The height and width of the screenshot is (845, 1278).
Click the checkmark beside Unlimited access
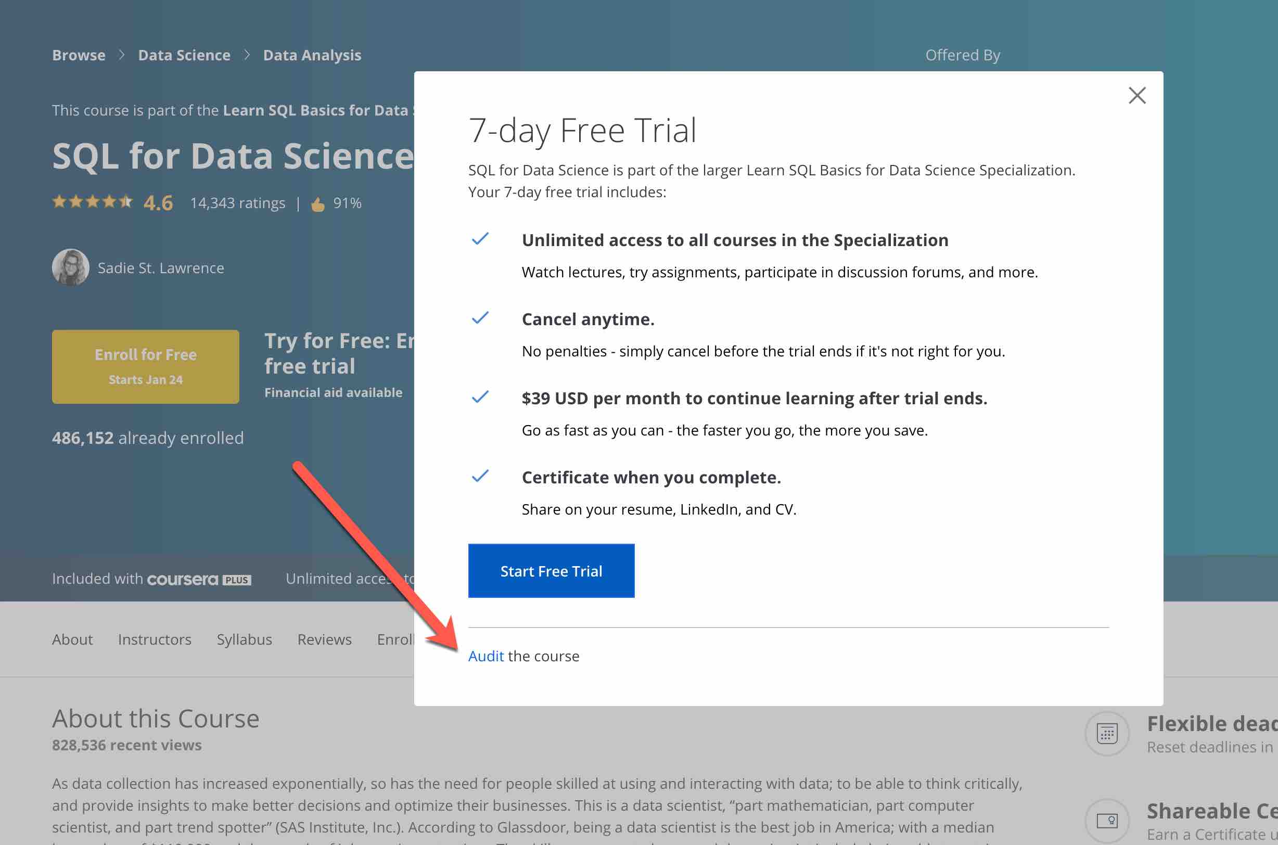tap(481, 239)
